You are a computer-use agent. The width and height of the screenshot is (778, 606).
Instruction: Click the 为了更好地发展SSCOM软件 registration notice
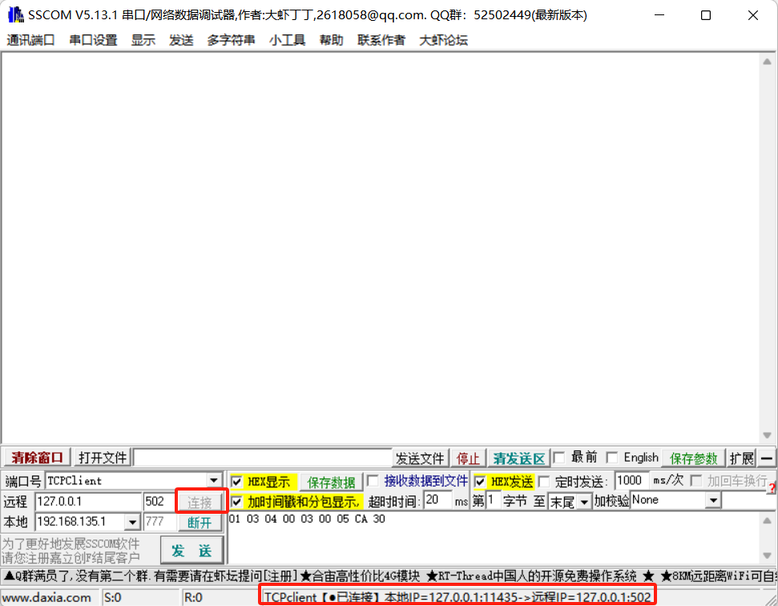click(71, 551)
